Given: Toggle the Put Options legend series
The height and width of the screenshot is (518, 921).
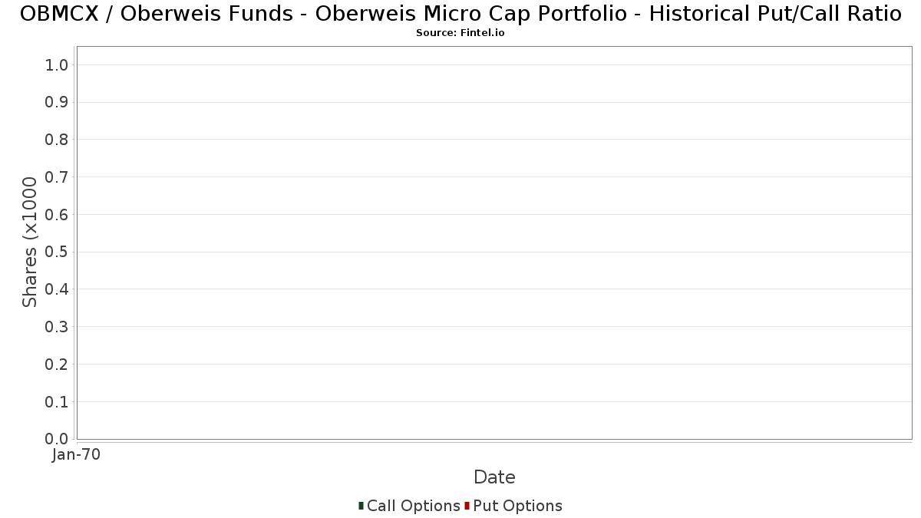Looking at the screenshot, I should click(x=517, y=506).
